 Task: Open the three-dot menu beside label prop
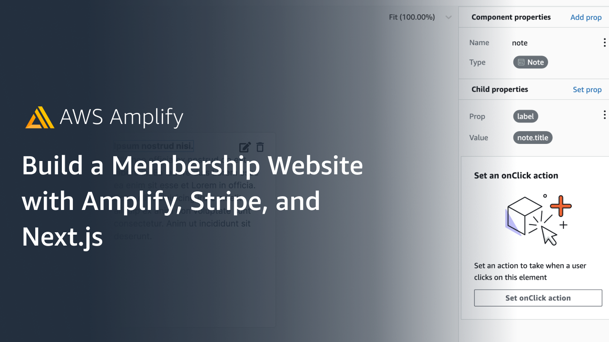(604, 115)
